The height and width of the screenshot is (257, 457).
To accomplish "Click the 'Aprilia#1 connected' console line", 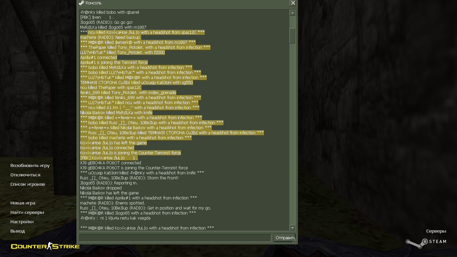I will point(98,58).
